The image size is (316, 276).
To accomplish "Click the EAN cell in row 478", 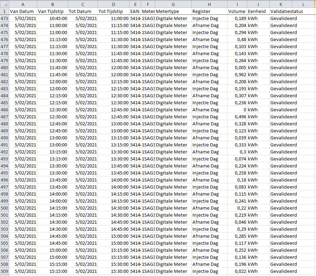I will coord(135,53).
